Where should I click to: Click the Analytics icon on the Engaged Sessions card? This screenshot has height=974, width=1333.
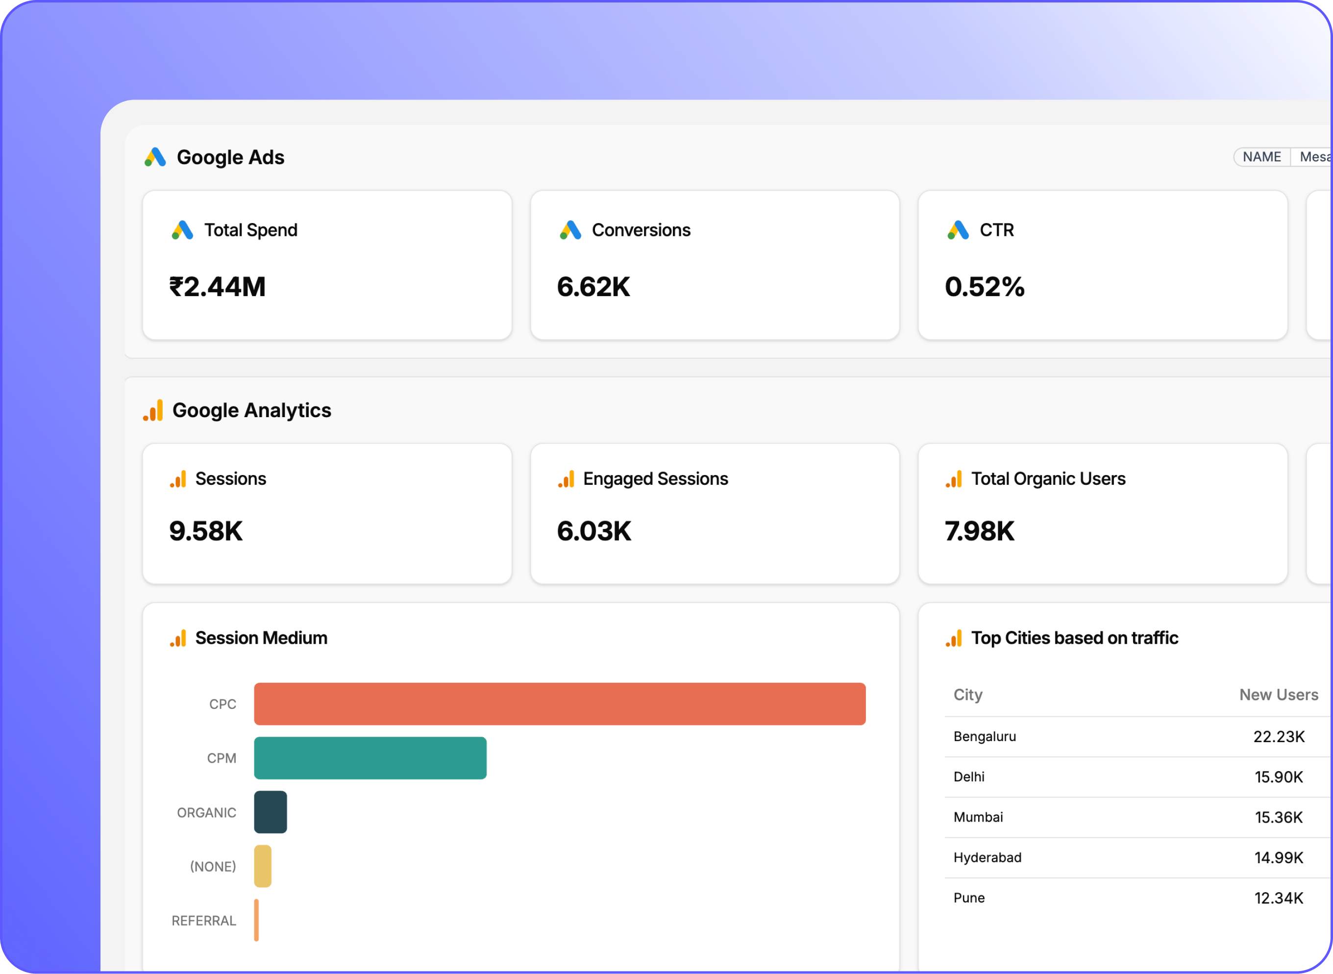click(565, 479)
